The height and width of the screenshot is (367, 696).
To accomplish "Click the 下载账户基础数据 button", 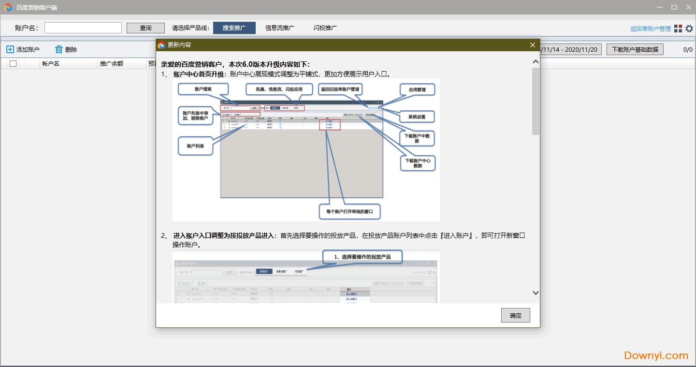I will click(x=635, y=49).
